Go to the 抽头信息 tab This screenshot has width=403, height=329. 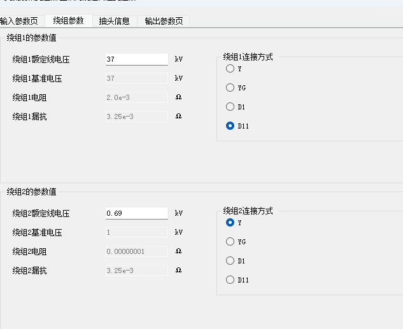pyautogui.click(x=115, y=21)
